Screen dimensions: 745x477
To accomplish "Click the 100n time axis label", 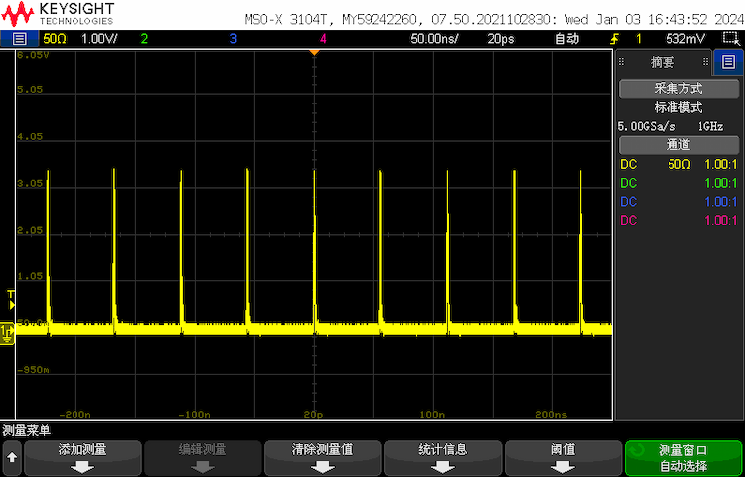I will (432, 415).
